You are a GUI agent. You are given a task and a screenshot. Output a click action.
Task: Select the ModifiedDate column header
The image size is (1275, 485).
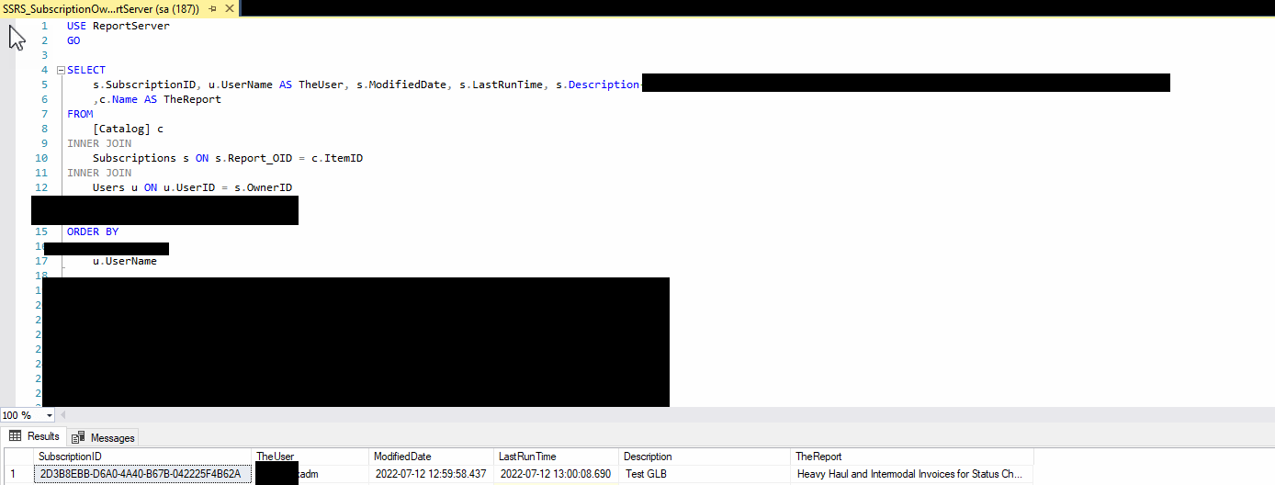click(431, 457)
